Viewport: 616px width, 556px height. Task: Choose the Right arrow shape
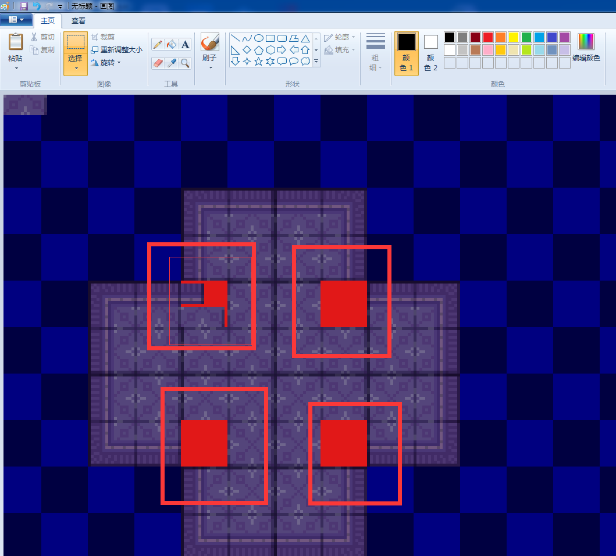pyautogui.click(x=282, y=50)
